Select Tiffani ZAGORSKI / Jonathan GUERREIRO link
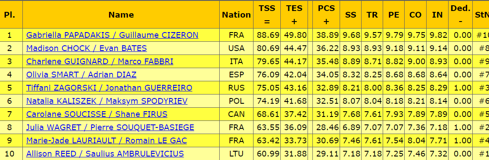Screen dimensions: 489x160 [109, 88]
